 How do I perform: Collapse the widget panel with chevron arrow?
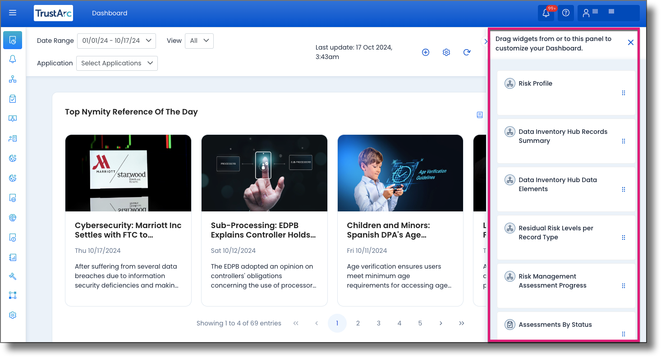486,41
